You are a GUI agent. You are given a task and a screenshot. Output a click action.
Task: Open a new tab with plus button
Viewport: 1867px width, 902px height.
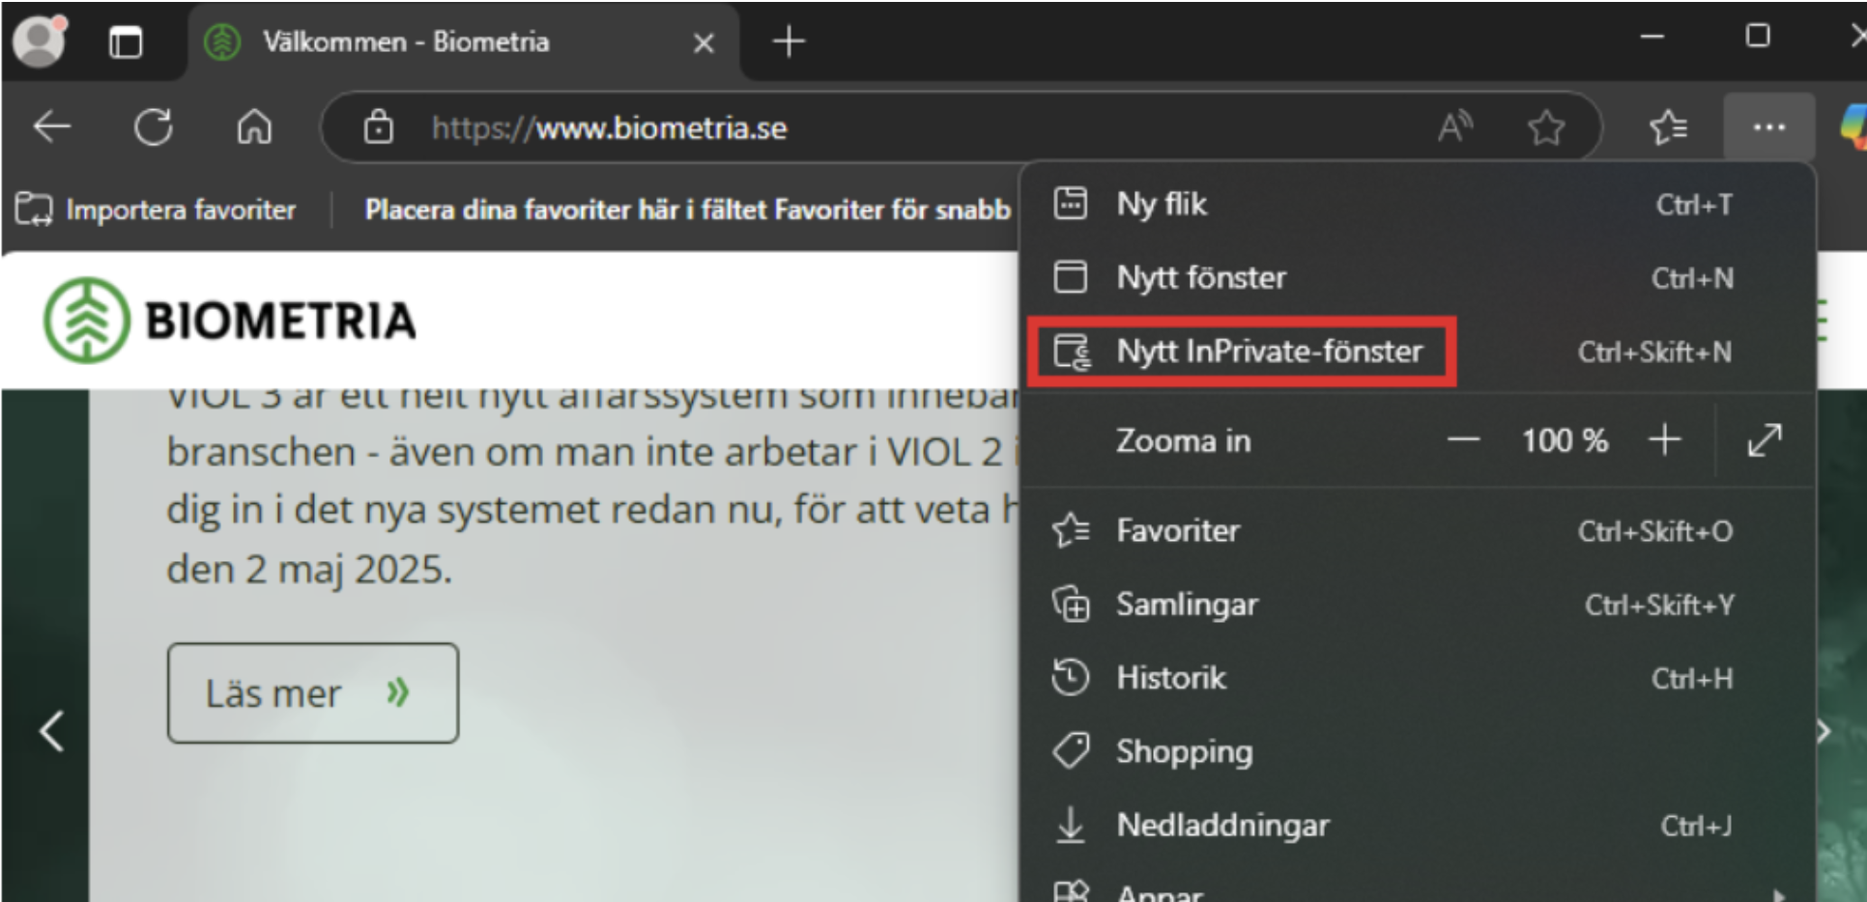tap(789, 42)
